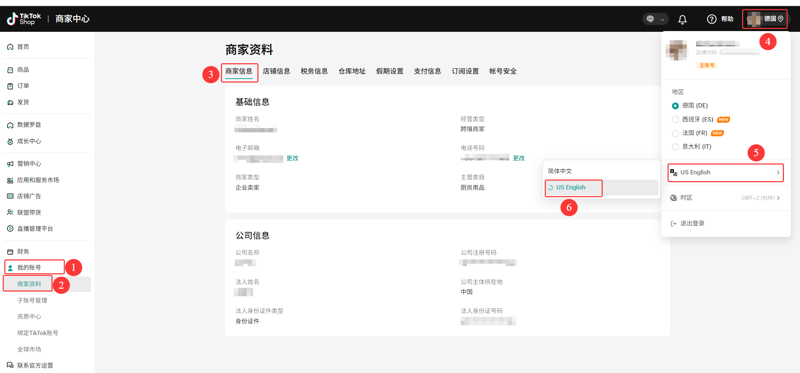
Task: Click the 直播管理平台 play icon
Action: (x=10, y=229)
